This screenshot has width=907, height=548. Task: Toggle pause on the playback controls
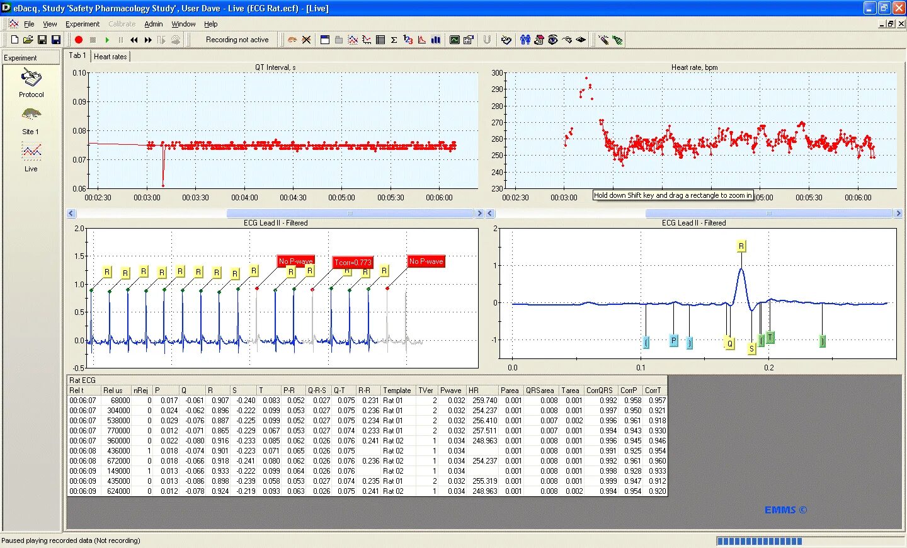[x=122, y=39]
